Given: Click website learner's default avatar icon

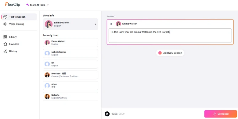Looking at the screenshot, I should tap(47, 53).
